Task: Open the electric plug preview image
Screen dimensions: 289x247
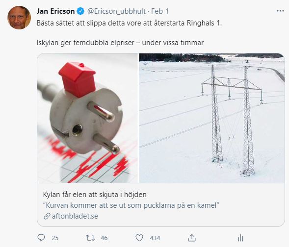Action: tap(87, 118)
